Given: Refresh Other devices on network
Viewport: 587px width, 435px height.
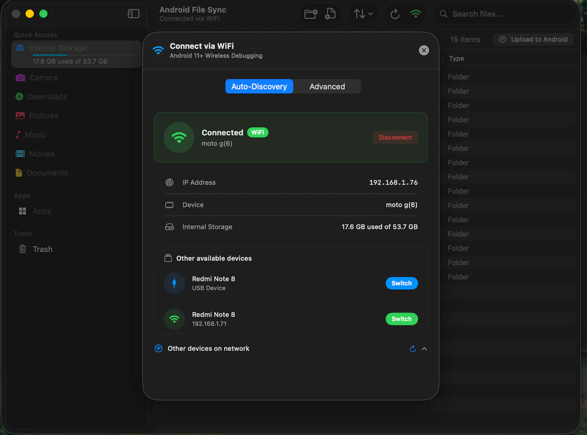Looking at the screenshot, I should [x=413, y=349].
